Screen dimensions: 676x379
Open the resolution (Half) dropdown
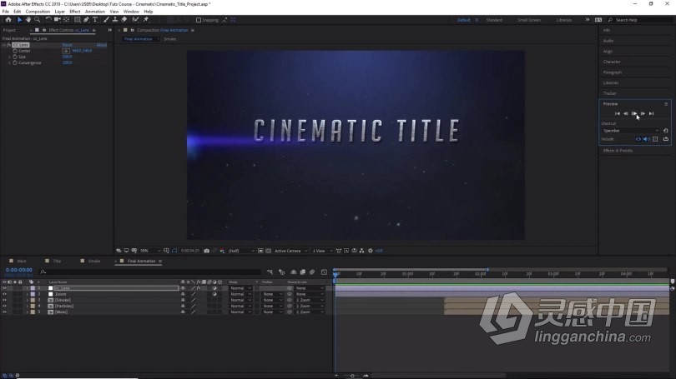pos(241,251)
